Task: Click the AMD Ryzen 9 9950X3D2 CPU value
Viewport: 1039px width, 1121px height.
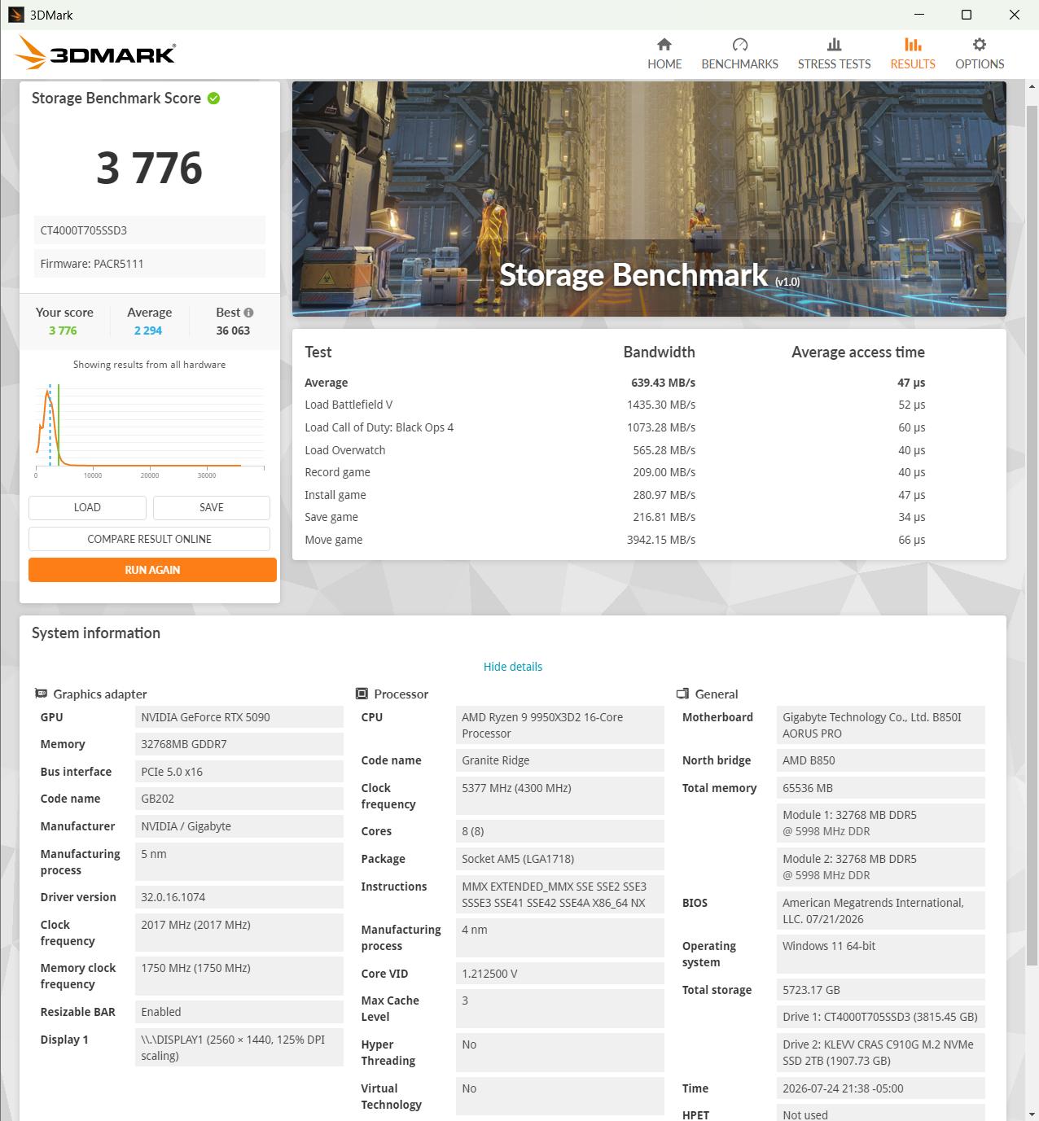Action: [559, 725]
